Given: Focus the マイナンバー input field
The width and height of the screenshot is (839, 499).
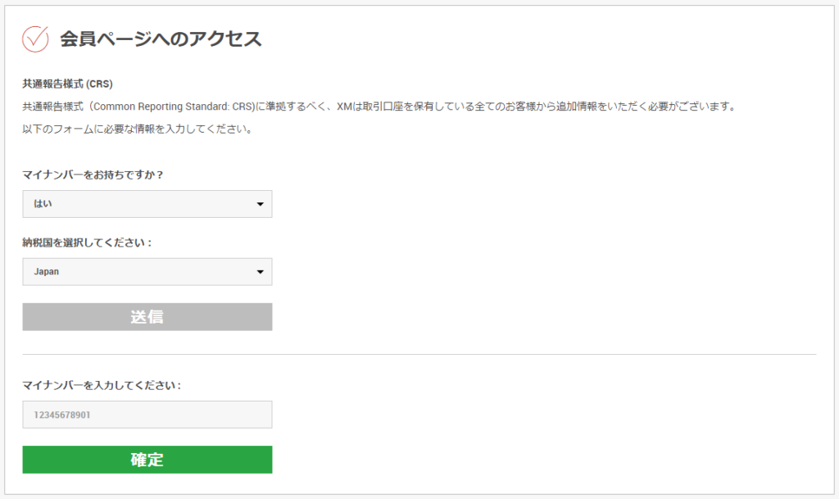Looking at the screenshot, I should pos(147,415).
